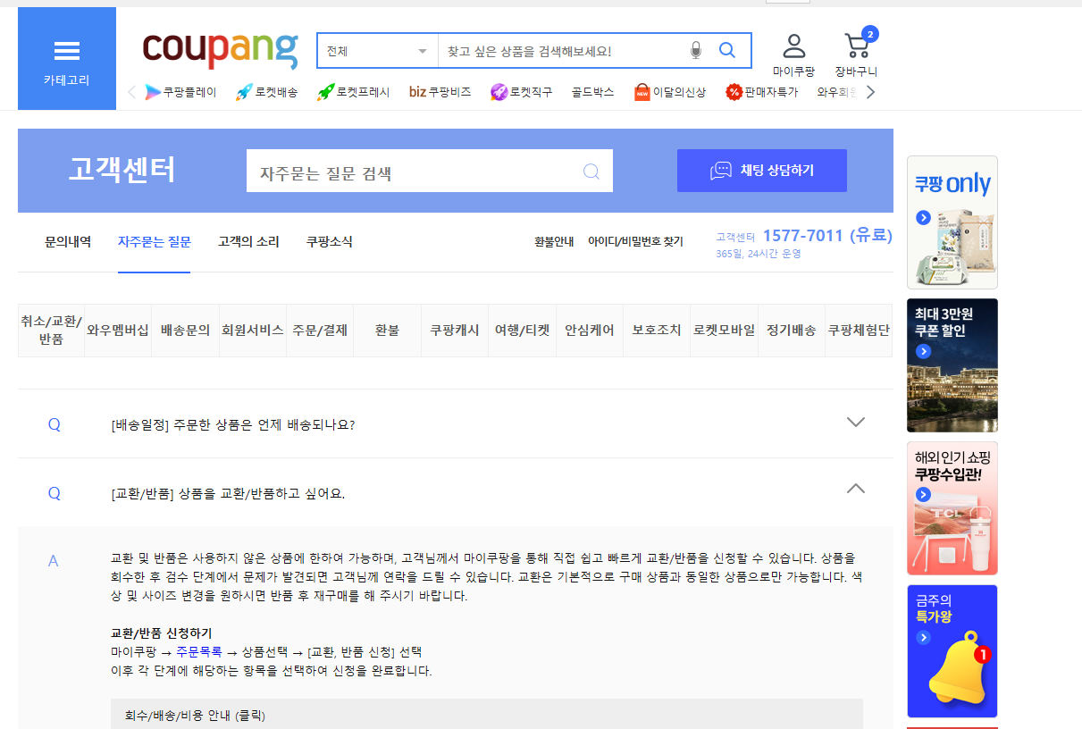Open question 주문한 상품은 언제 배송되나요?
This screenshot has width=1082, height=729.
(x=233, y=425)
